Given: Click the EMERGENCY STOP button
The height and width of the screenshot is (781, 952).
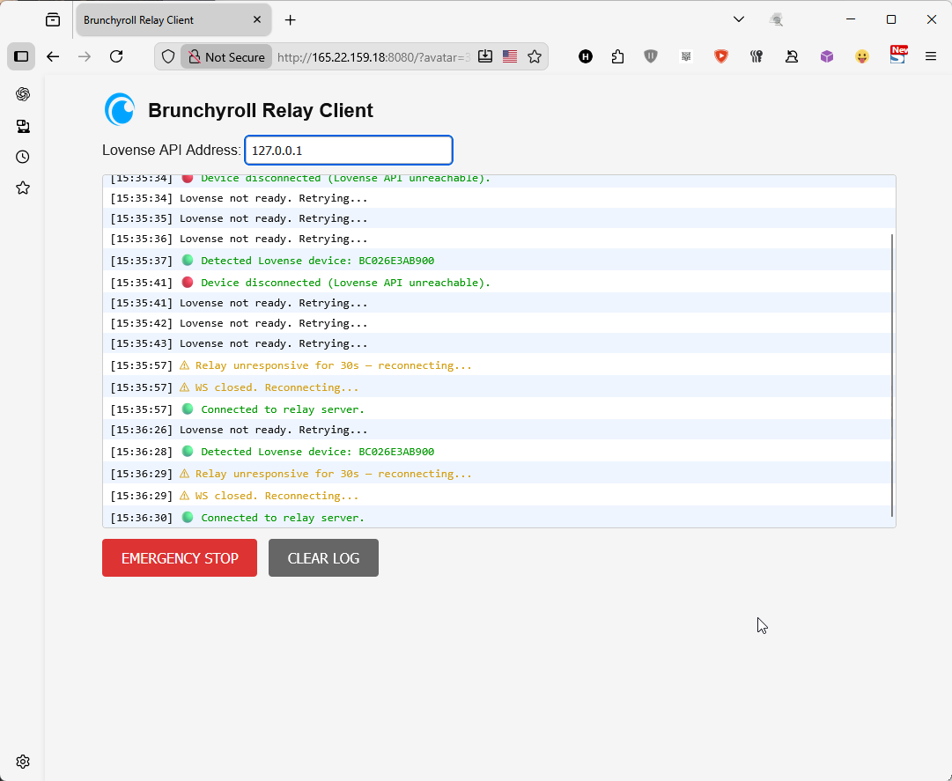Looking at the screenshot, I should click(180, 558).
